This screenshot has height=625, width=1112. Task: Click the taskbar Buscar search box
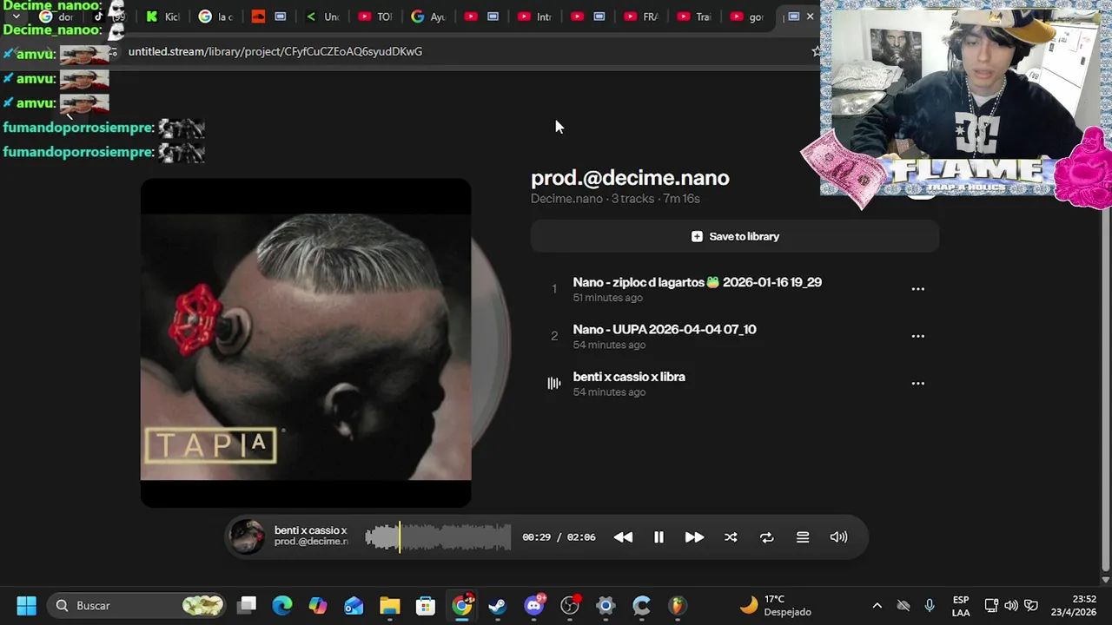click(x=137, y=605)
